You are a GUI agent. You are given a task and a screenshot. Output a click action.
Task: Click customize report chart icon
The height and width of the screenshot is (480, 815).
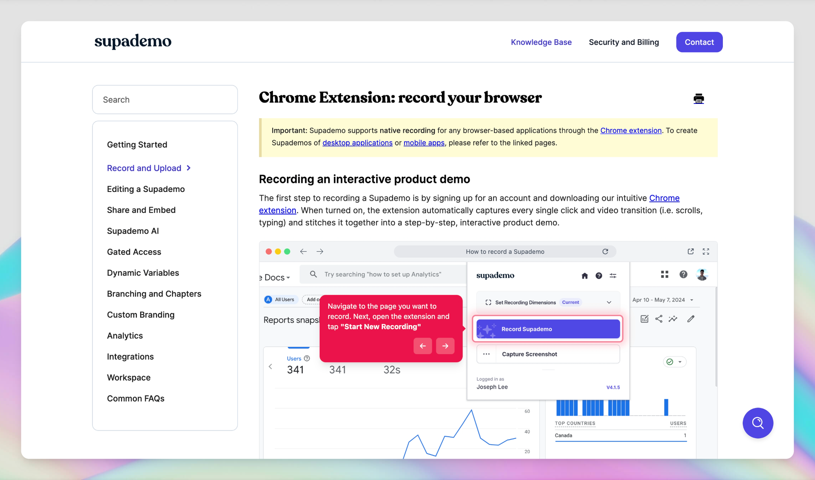click(x=644, y=319)
